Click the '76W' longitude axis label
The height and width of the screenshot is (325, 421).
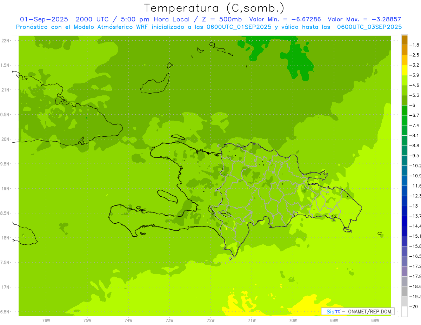(x=46, y=320)
